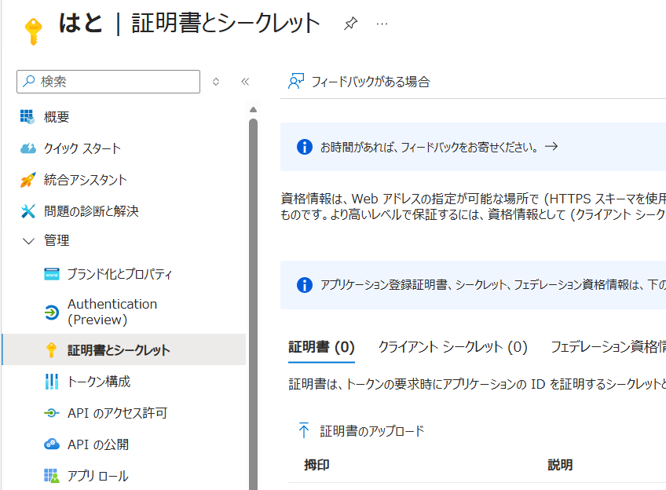
Task: Switch to クライアント シークレット (0) tab
Action: [453, 347]
